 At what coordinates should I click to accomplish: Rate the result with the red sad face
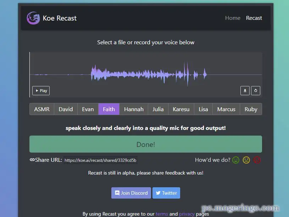[x=257, y=160]
